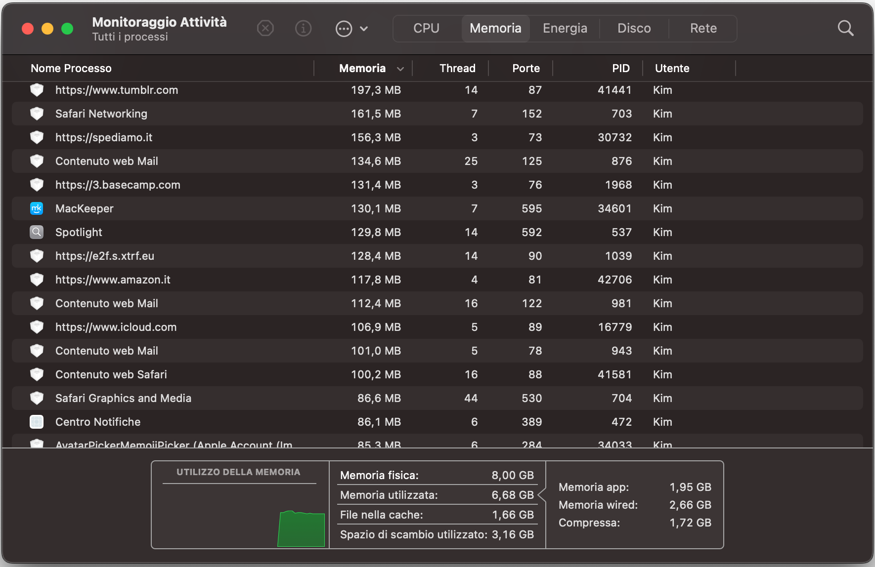
Task: Select the https://e2f.s.xtrf.eu process name
Action: [105, 256]
